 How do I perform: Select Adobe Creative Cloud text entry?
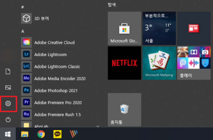click(54, 43)
